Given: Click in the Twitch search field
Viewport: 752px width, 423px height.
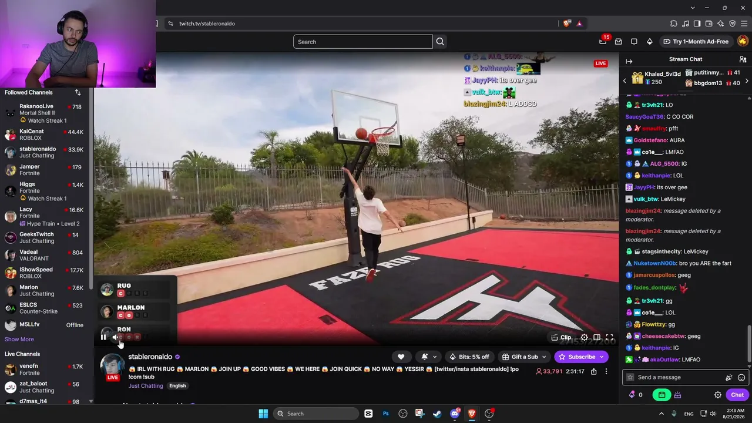Looking at the screenshot, I should (362, 42).
